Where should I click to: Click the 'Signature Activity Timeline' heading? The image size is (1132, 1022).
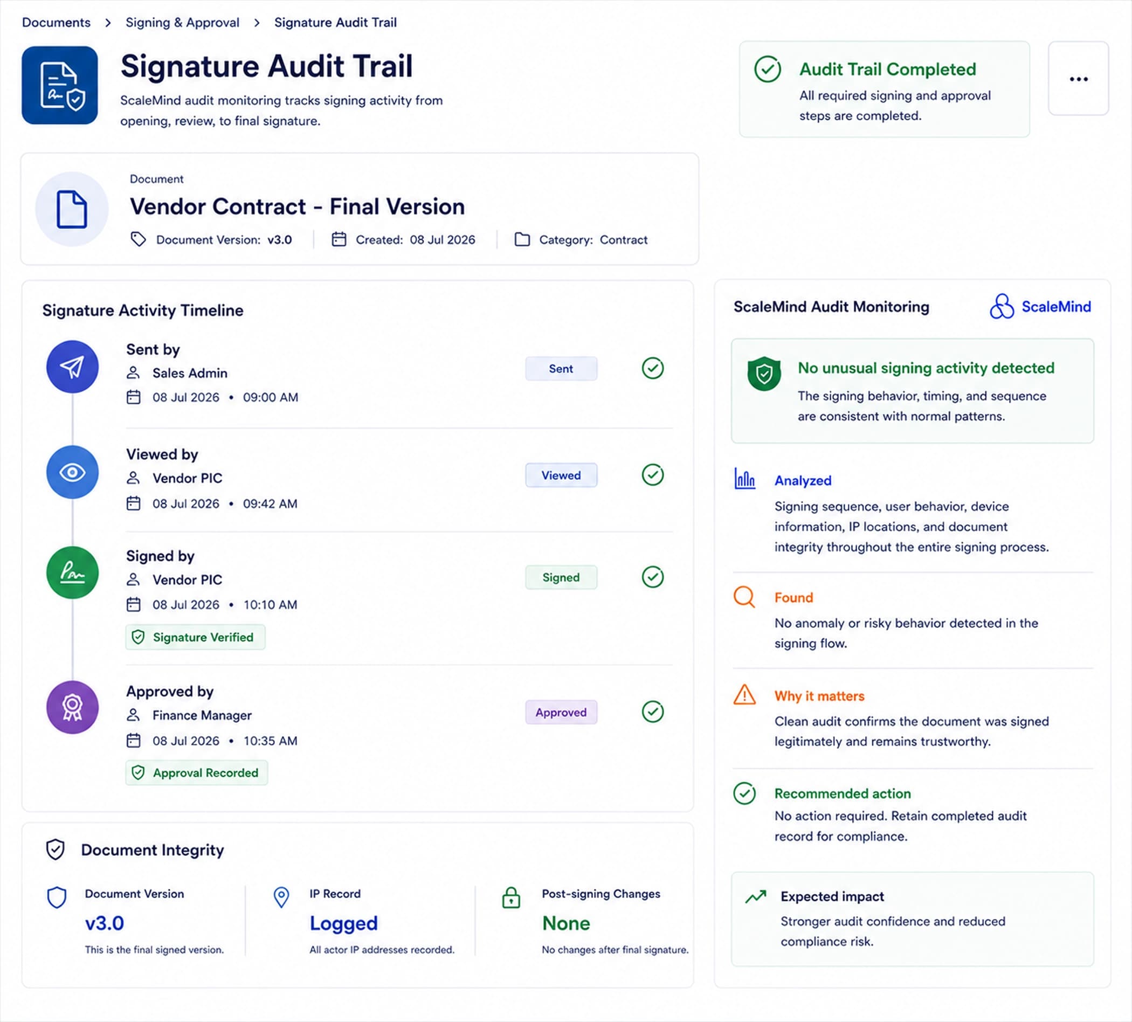[143, 310]
